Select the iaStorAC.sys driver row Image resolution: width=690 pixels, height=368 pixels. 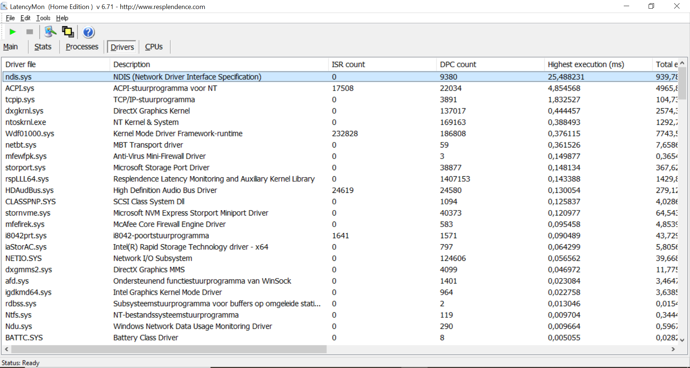[341, 247]
